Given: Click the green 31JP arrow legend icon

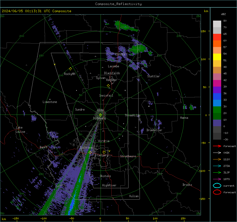Looking at the screenshot, I should (x=217, y=172).
